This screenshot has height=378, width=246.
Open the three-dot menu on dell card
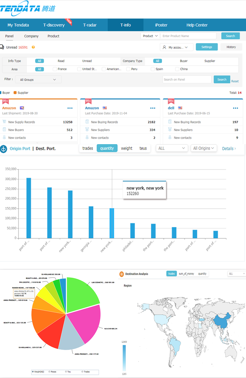[x=236, y=108]
